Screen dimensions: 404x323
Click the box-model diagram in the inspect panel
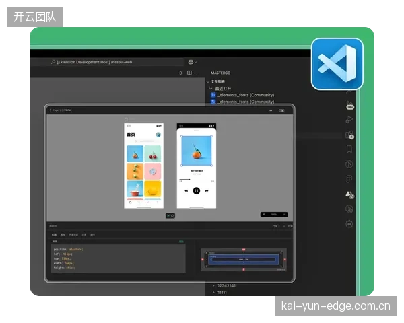click(244, 259)
